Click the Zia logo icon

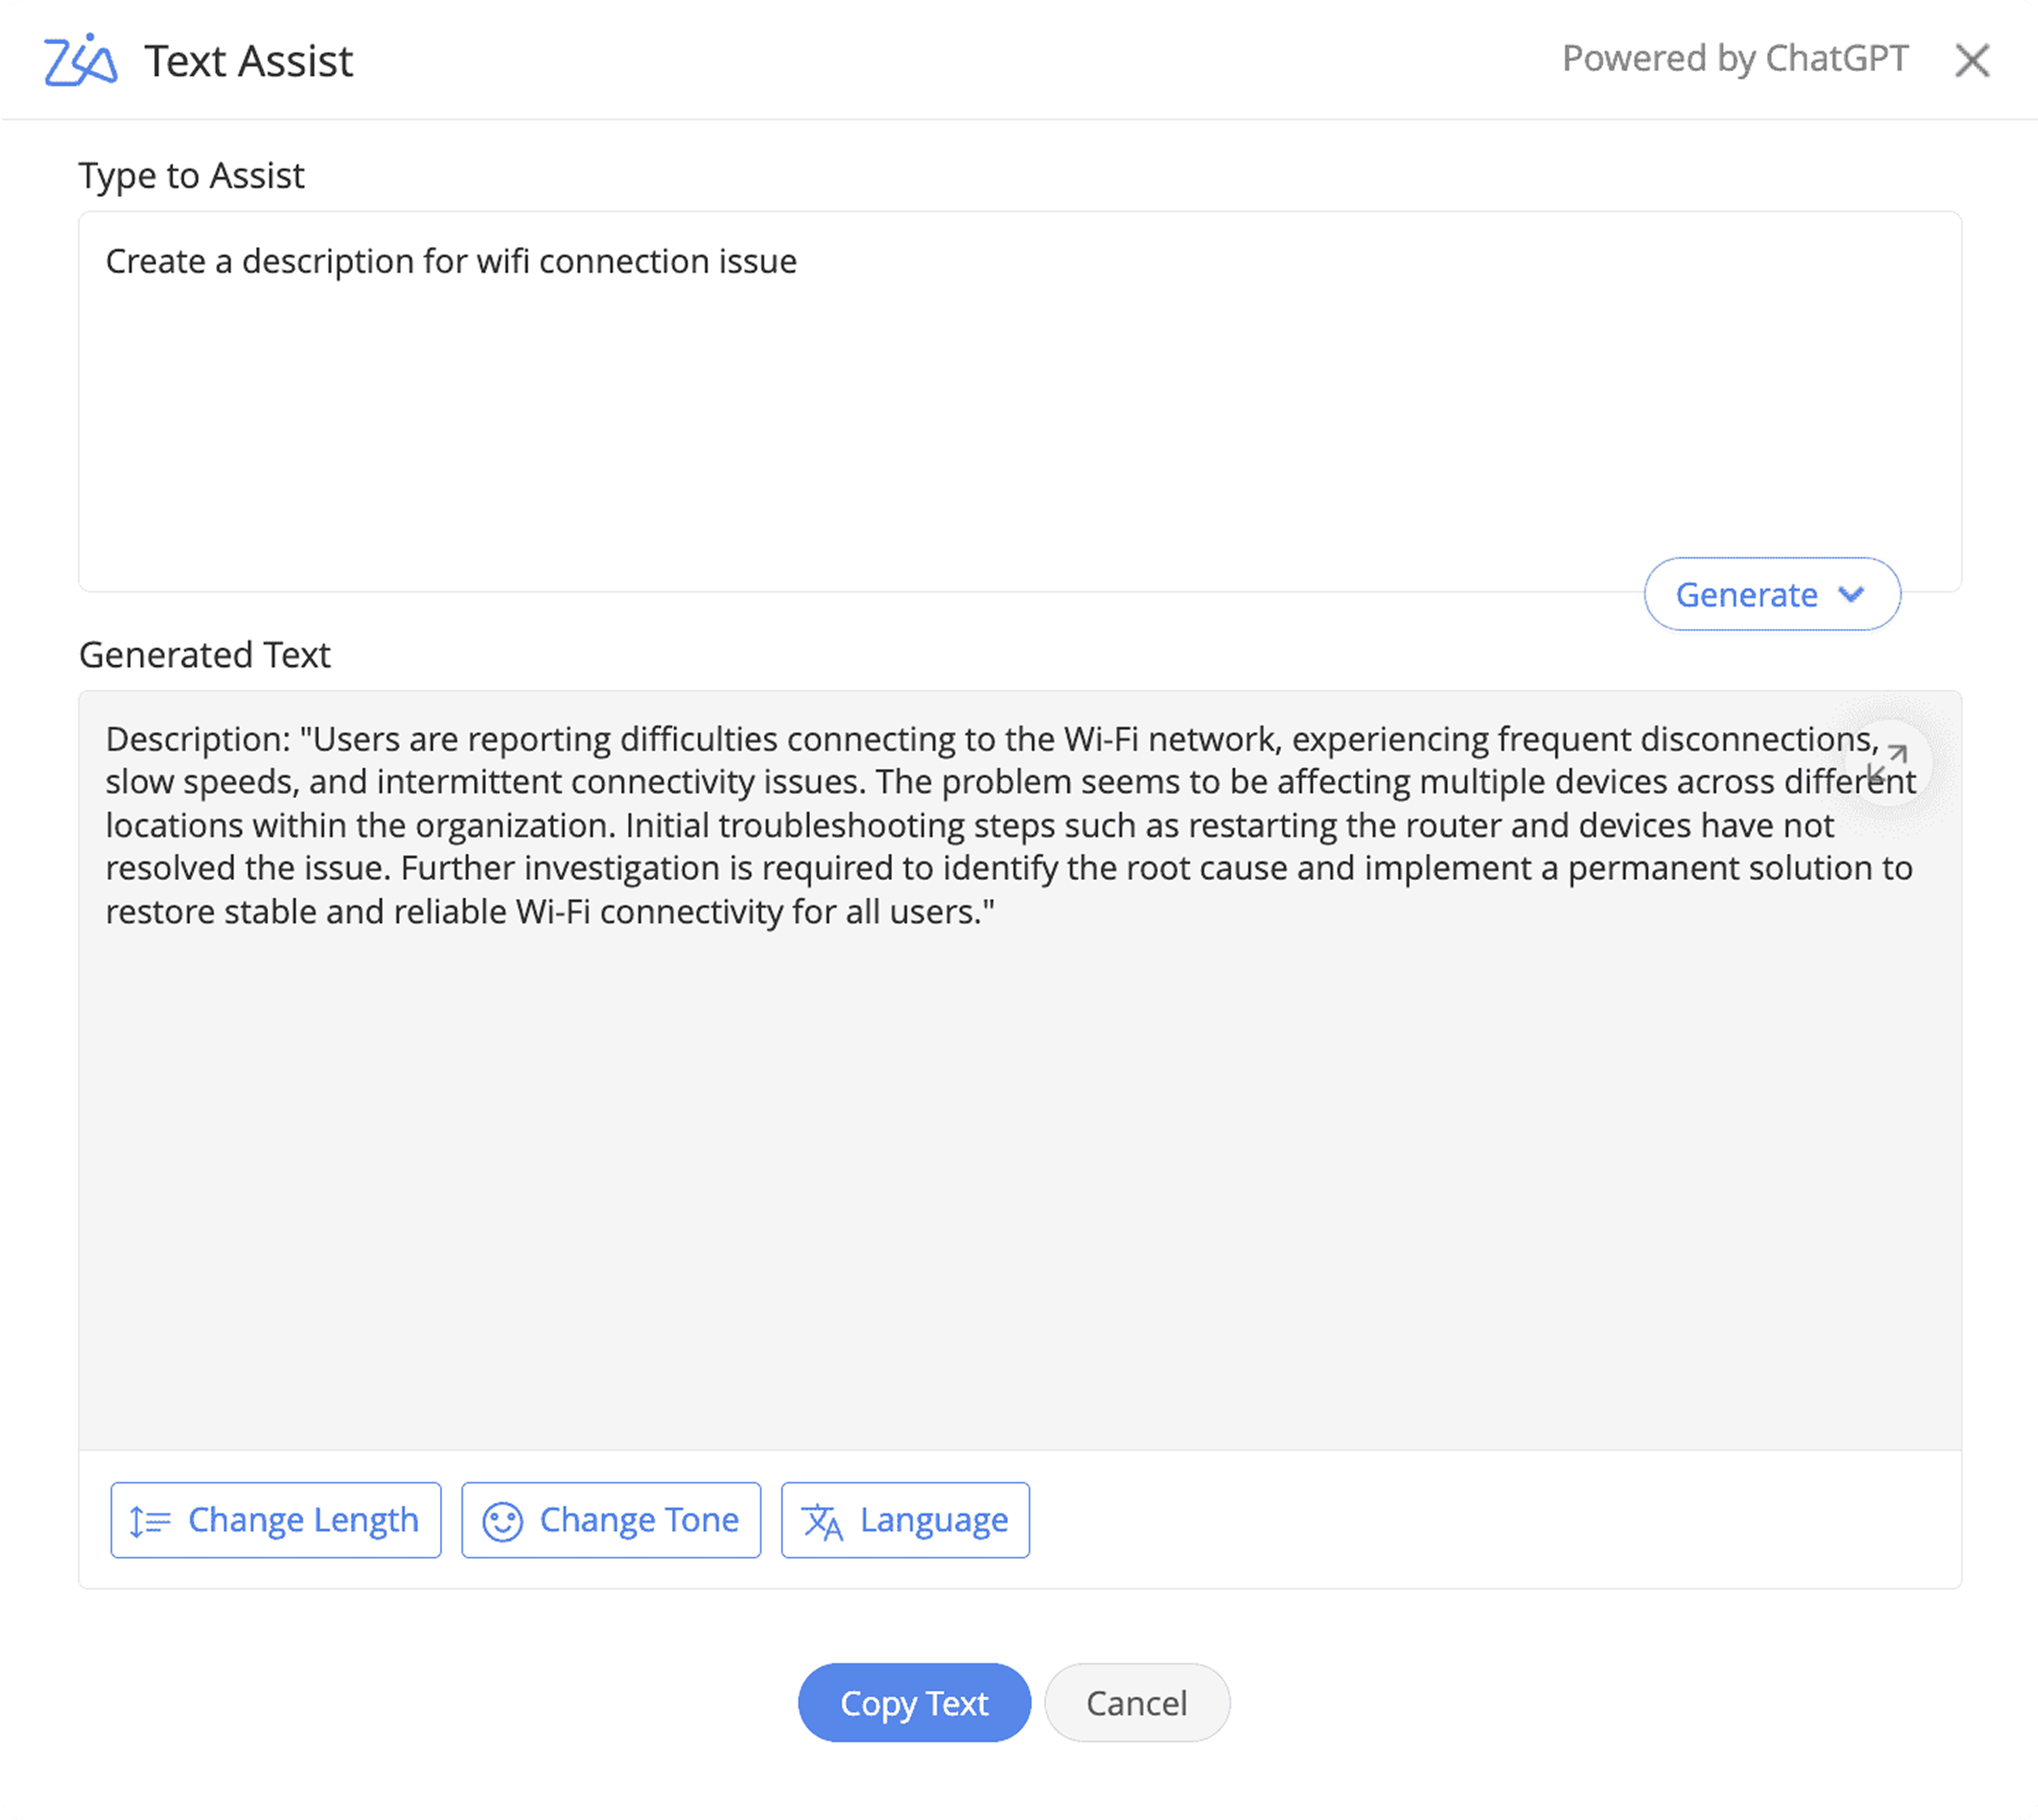tap(80, 60)
